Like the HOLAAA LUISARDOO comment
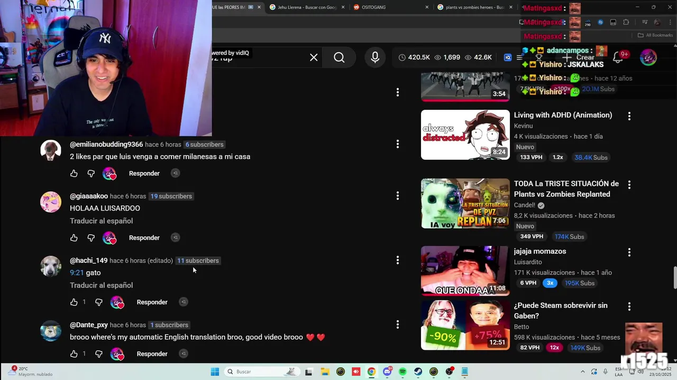The image size is (677, 380). pyautogui.click(x=74, y=237)
